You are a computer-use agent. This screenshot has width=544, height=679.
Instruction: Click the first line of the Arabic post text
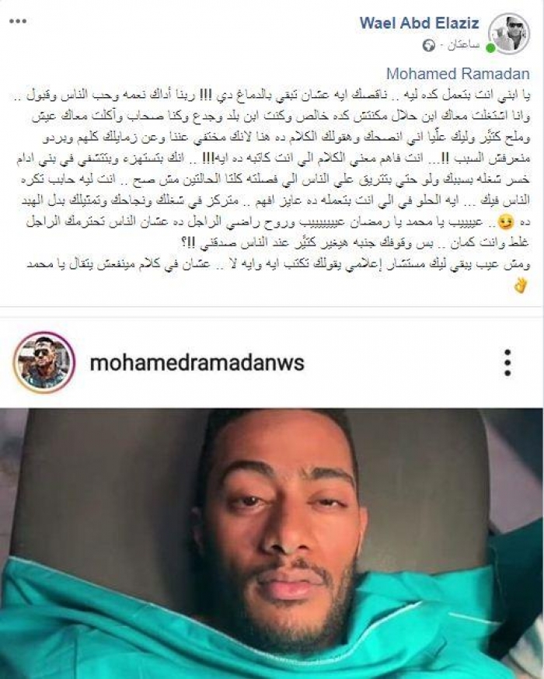[x=271, y=95]
